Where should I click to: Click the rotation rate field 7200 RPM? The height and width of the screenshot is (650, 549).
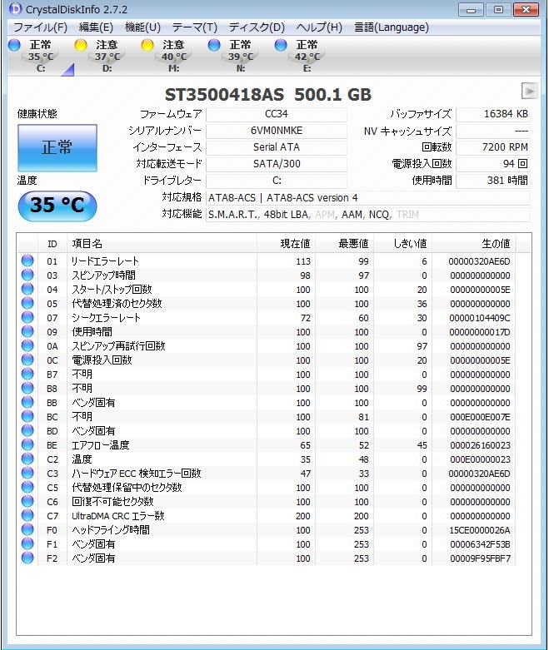(493, 147)
